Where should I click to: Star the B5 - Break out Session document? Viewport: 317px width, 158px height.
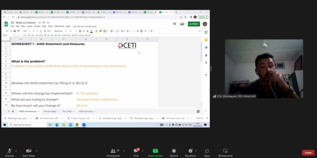(40, 23)
